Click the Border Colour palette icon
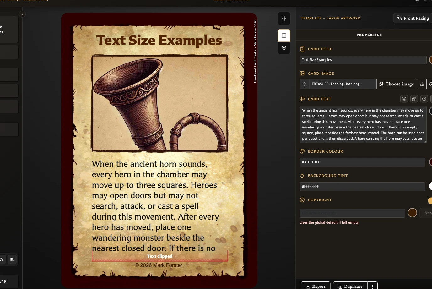Image resolution: width=432 pixels, height=289 pixels. [302, 151]
